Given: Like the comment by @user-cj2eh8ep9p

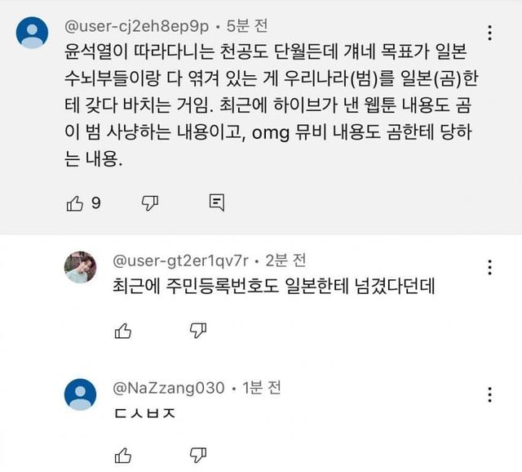Looking at the screenshot, I should click(73, 203).
